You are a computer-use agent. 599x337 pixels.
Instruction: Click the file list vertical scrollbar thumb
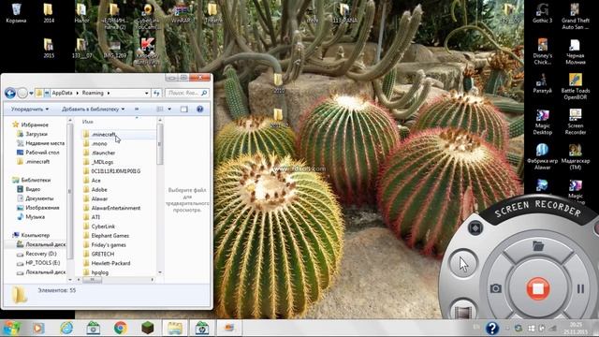coord(160,144)
